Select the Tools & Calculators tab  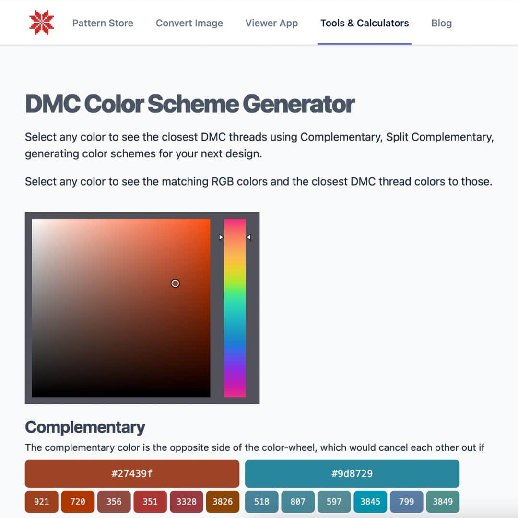click(x=365, y=23)
